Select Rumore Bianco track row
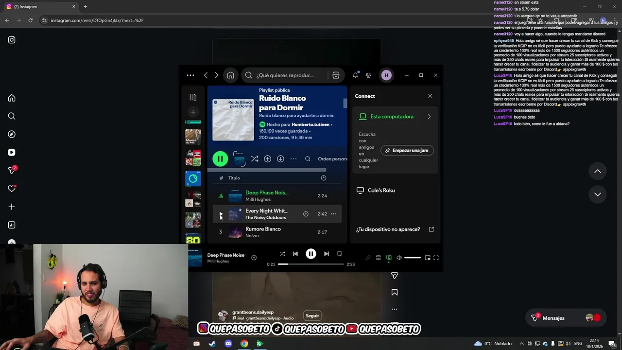 pos(277,232)
